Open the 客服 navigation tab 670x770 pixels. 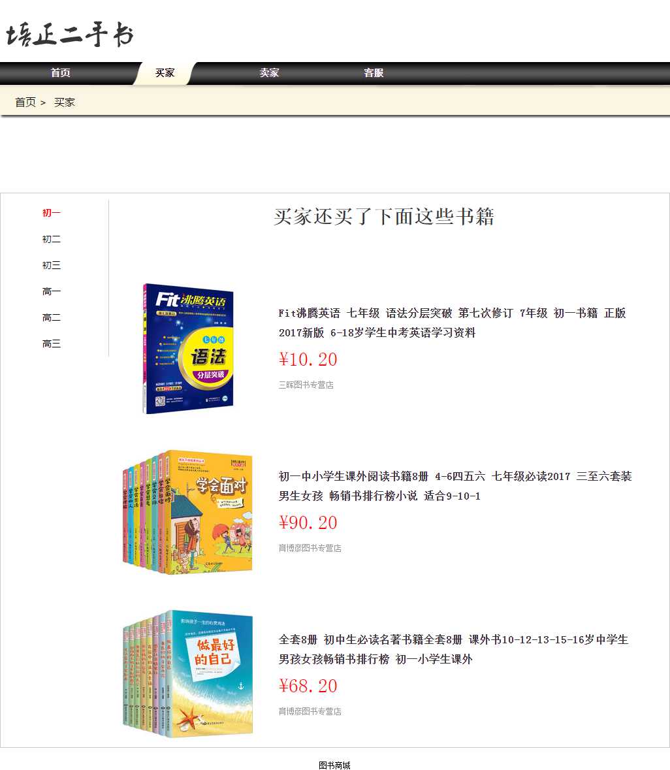click(374, 73)
